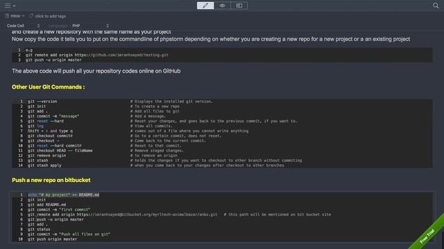Click the line 'git --version'
This screenshot has height=249, width=444.
pos(42,102)
